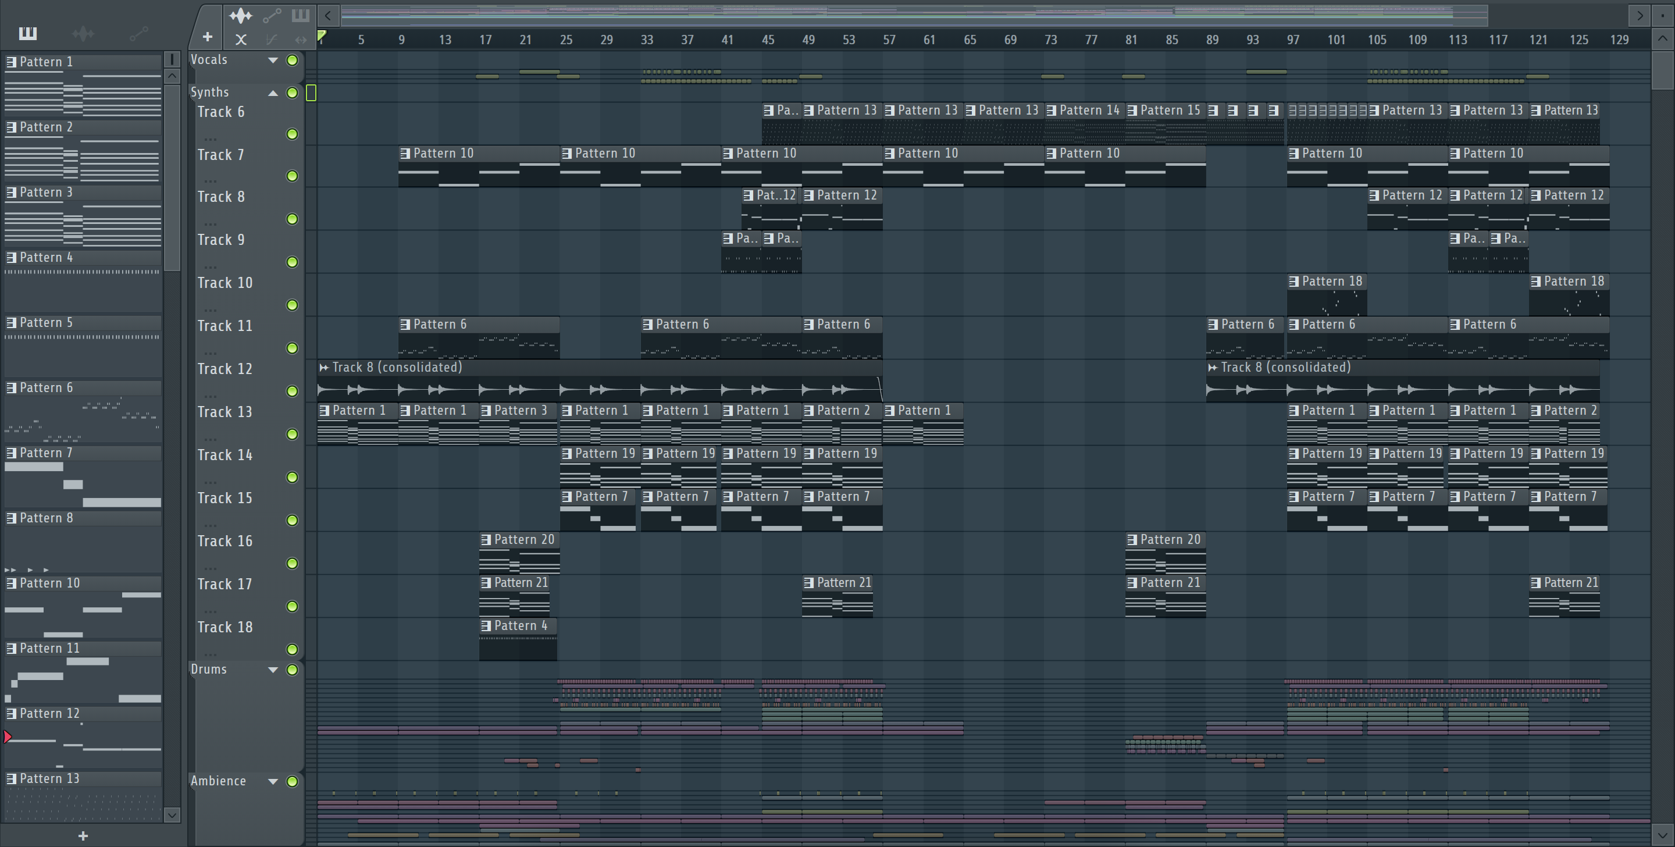This screenshot has width=1675, height=847.
Task: Select the Track 8 header label
Action: click(221, 197)
